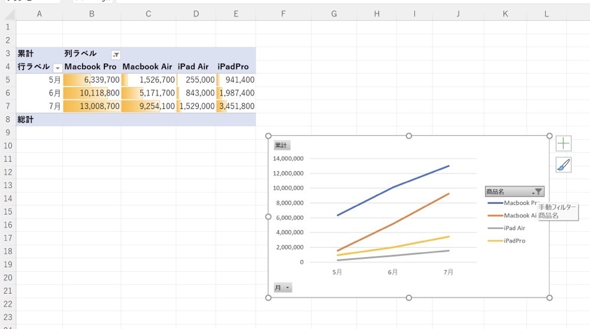Screen dimensions: 590x329
Task: Select row 8 header
Action: coord(8,119)
